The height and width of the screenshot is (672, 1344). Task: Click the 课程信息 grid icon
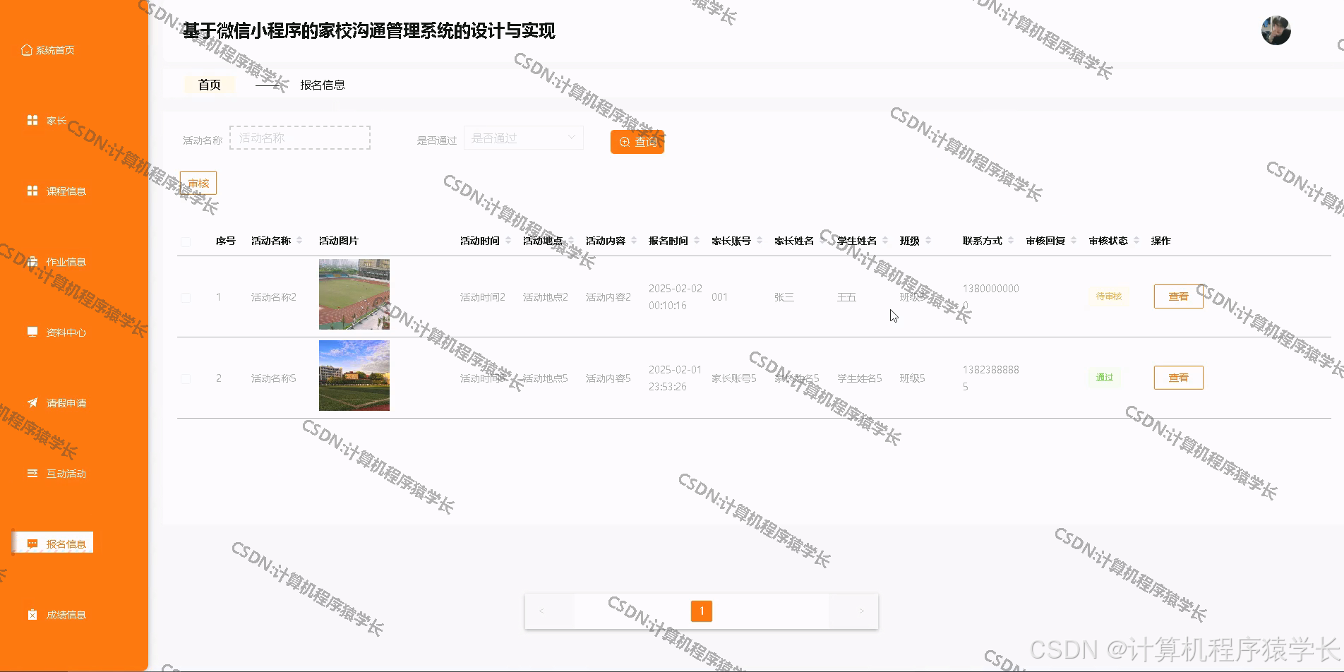(32, 191)
